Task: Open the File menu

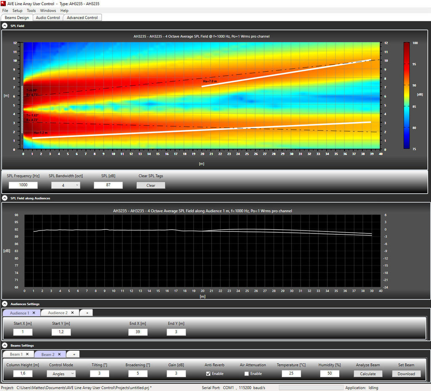Action: click(5, 10)
